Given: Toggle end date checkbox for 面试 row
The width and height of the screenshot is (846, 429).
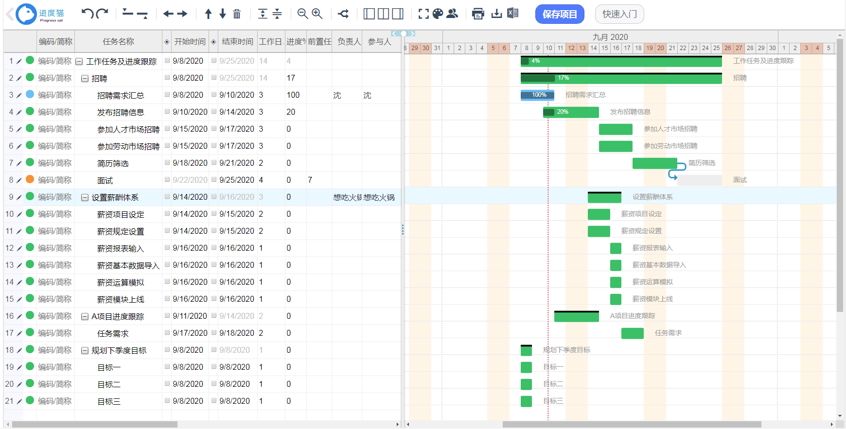Looking at the screenshot, I should point(214,180).
